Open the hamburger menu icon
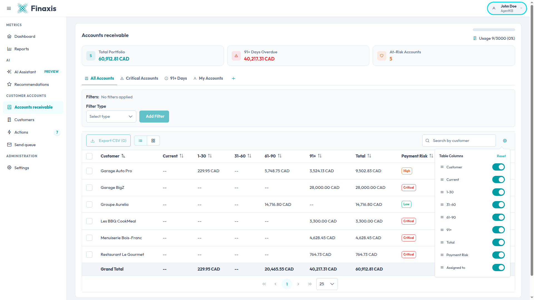Image resolution: width=534 pixels, height=300 pixels. click(9, 8)
